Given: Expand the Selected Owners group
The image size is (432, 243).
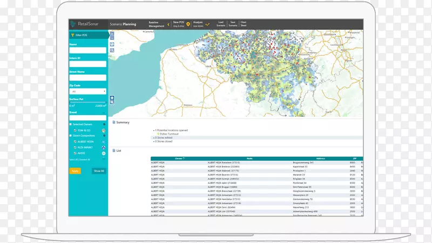Looking at the screenshot, I should coord(71,124).
